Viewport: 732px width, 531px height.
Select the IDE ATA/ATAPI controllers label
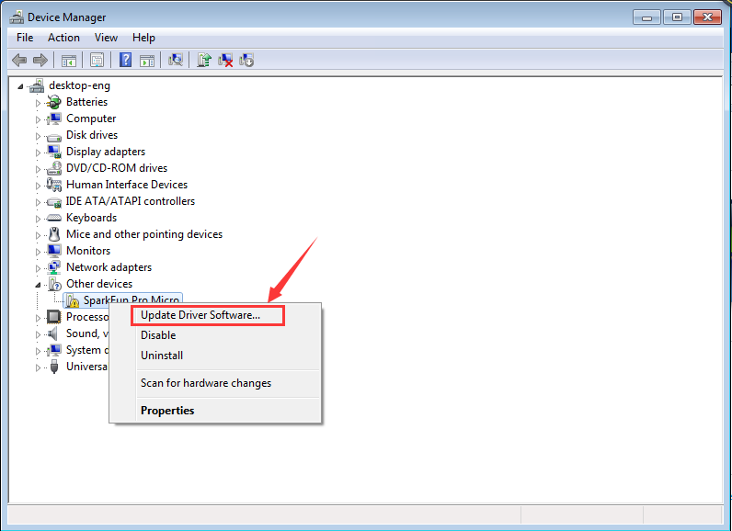(131, 201)
